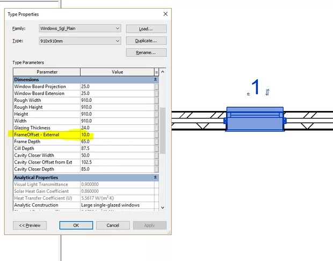Click the equals sign column header

(x=156, y=72)
